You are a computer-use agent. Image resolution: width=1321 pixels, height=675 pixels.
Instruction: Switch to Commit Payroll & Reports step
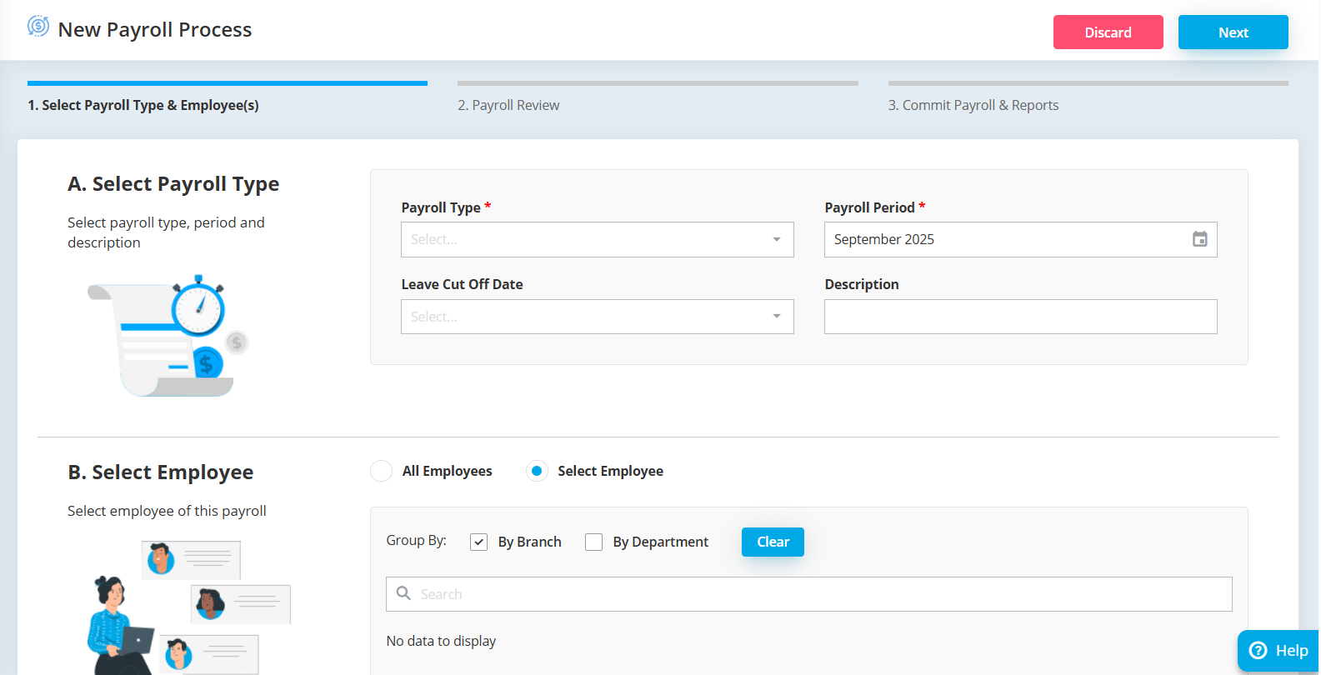click(973, 105)
